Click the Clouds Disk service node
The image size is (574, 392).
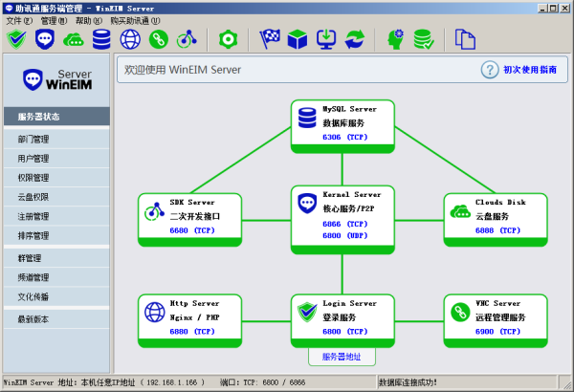point(497,216)
